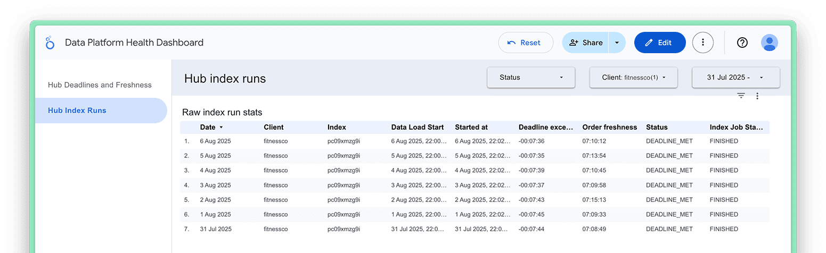Click the Looker Studio logo icon

point(50,43)
